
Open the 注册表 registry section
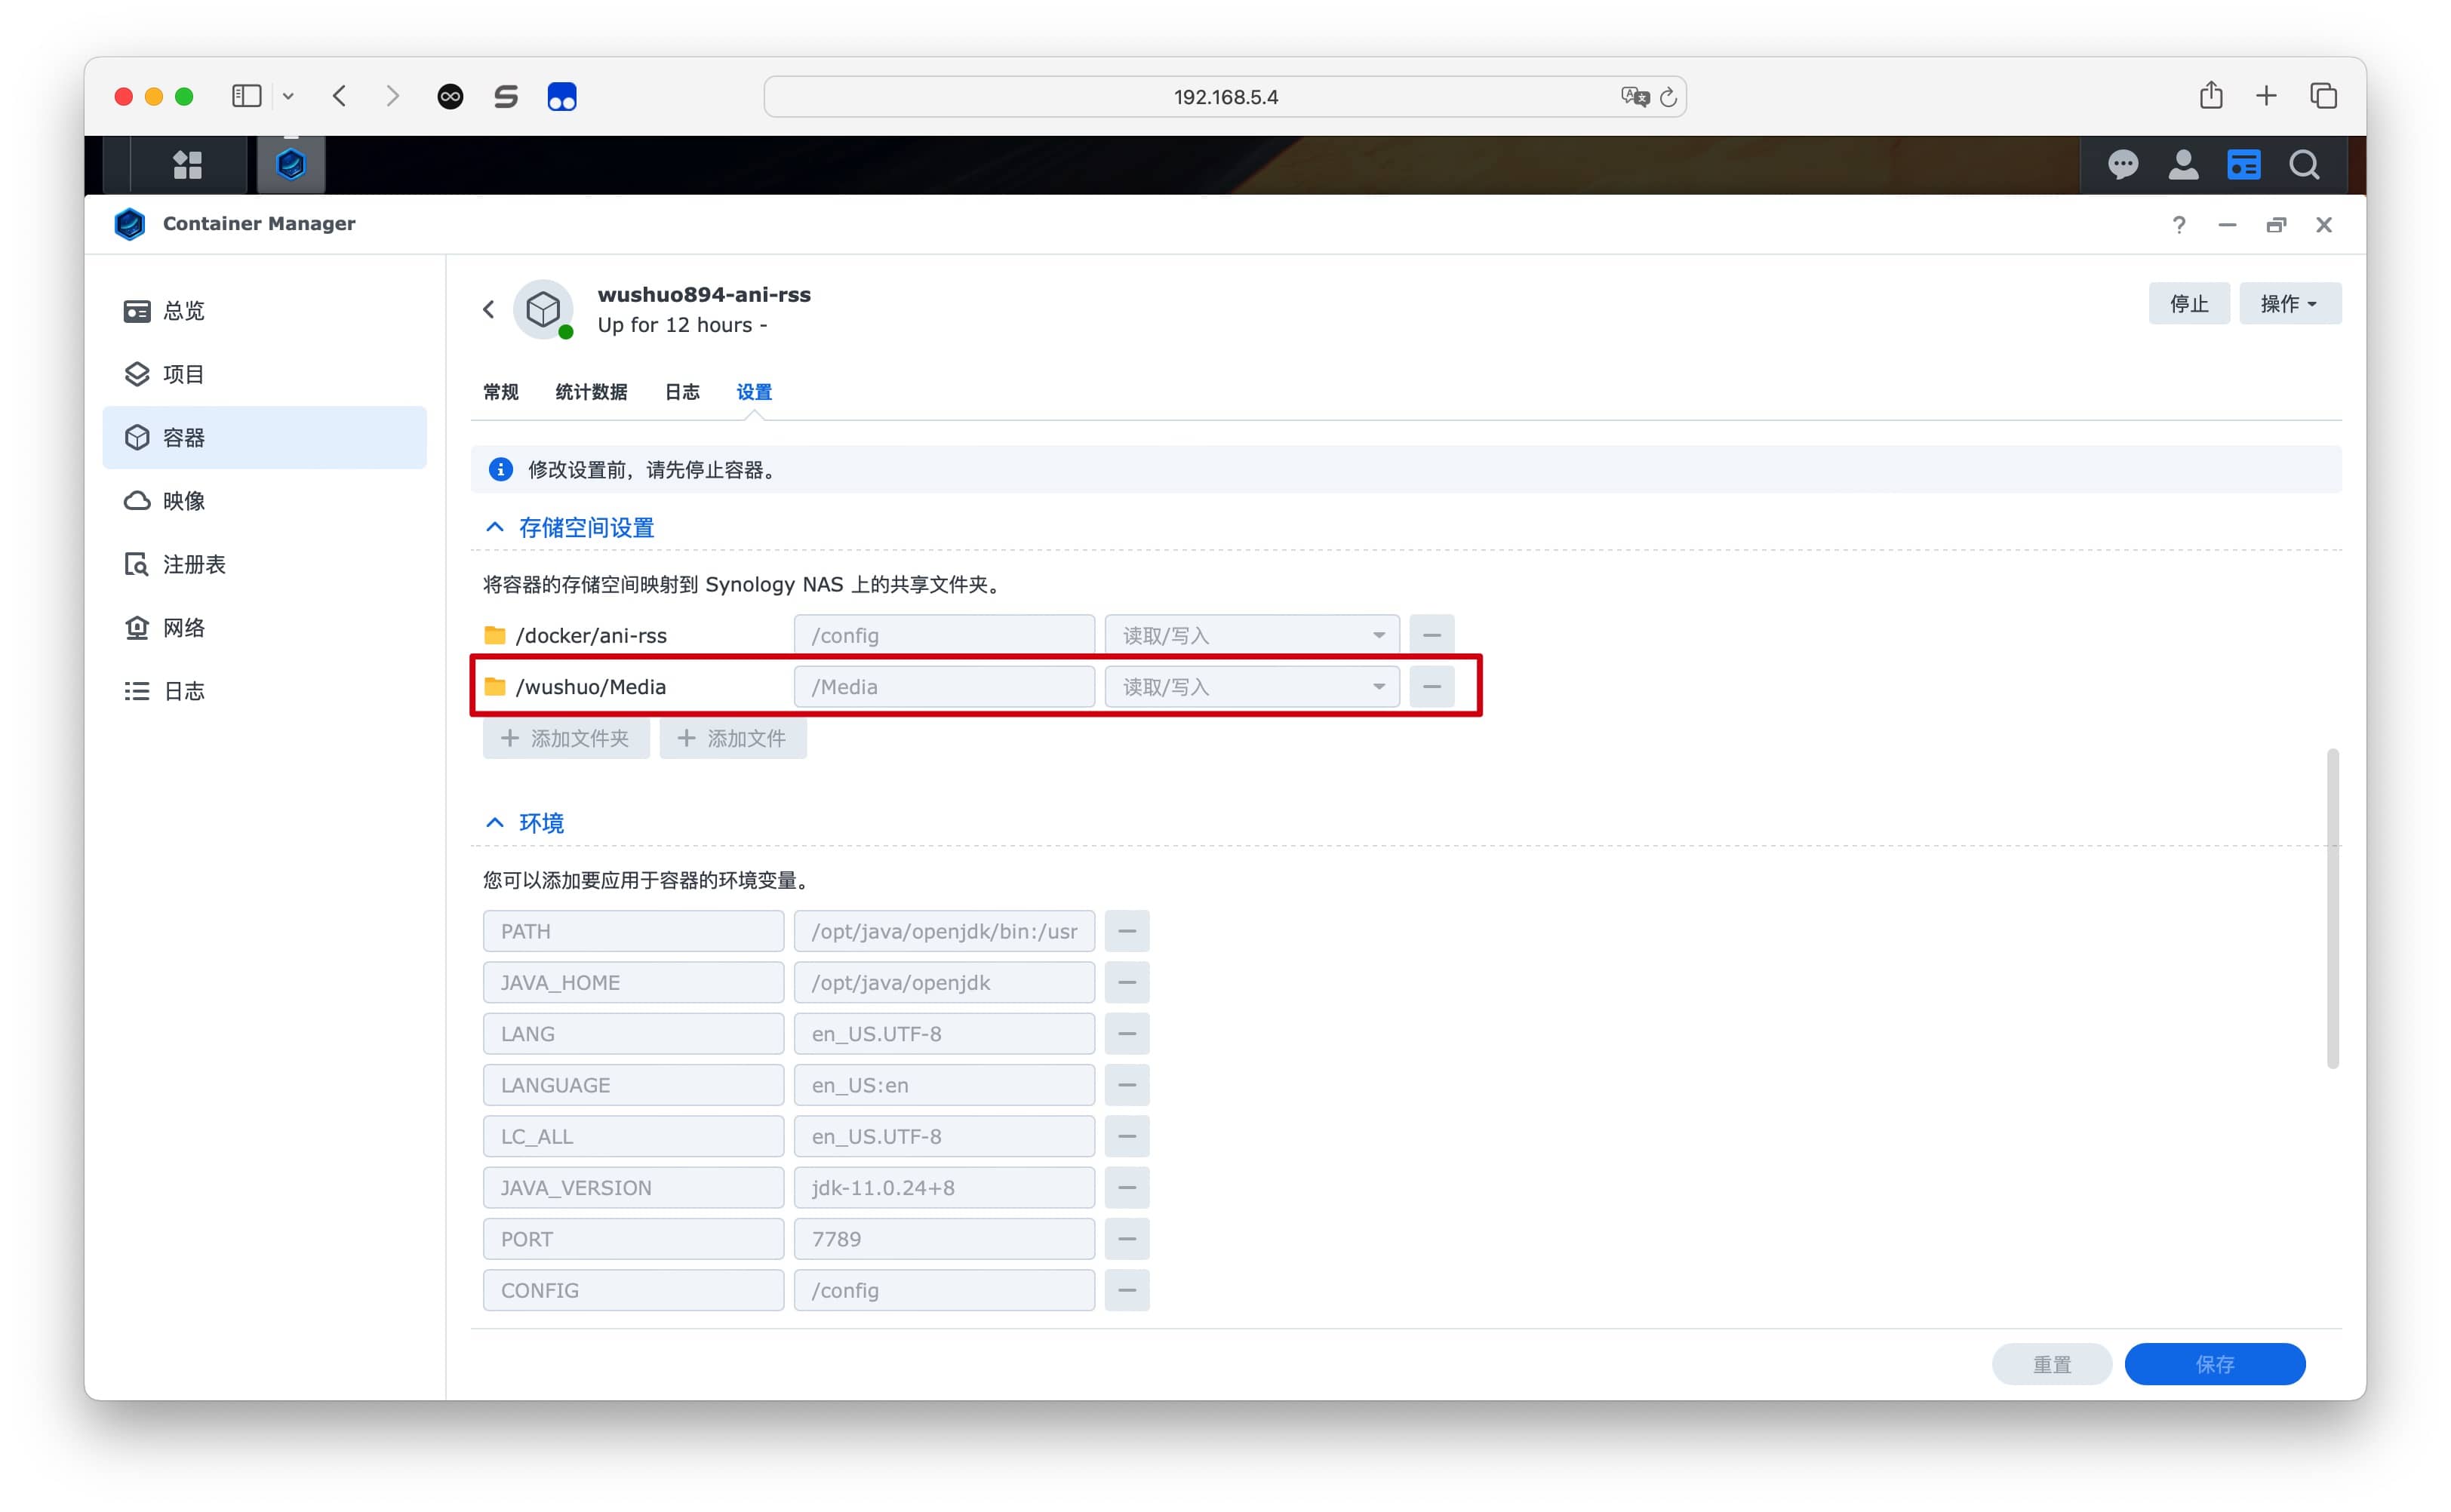tap(264, 564)
